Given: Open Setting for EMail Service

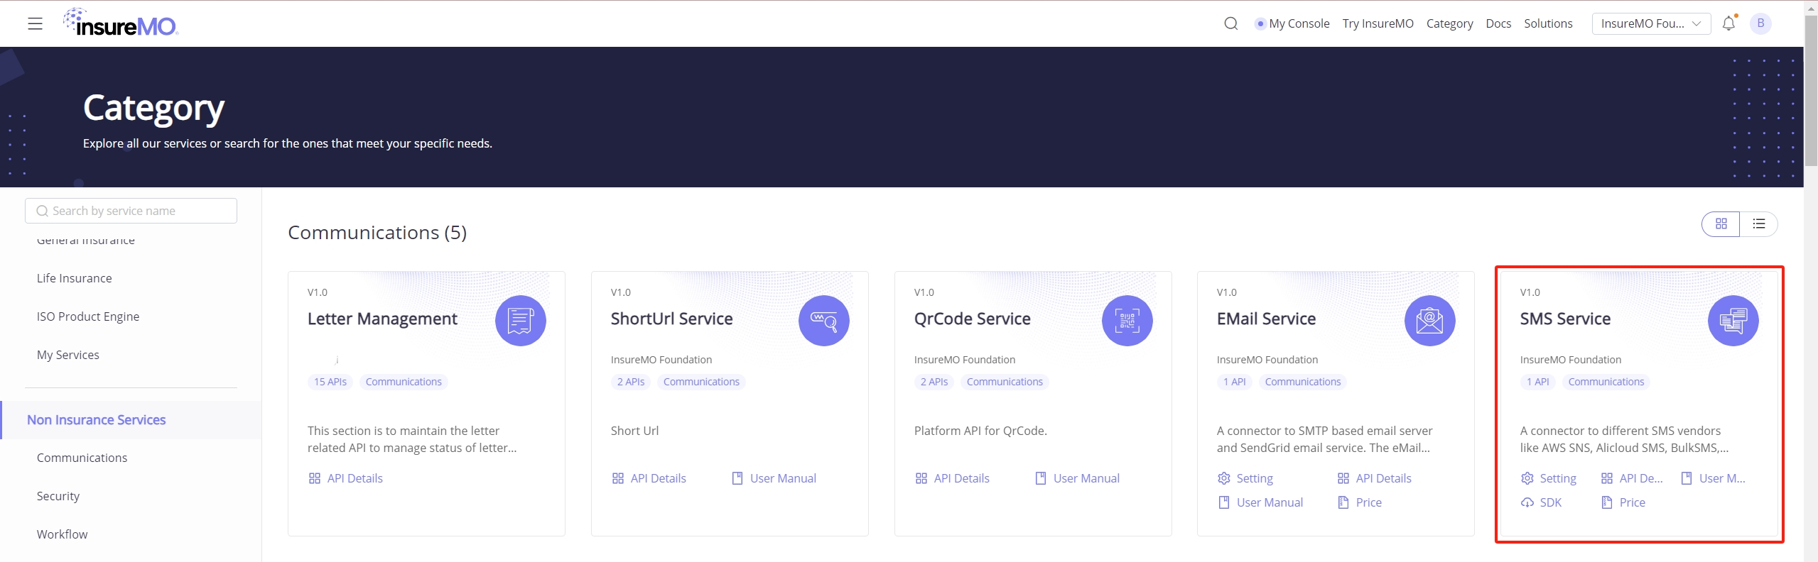Looking at the screenshot, I should (1245, 478).
